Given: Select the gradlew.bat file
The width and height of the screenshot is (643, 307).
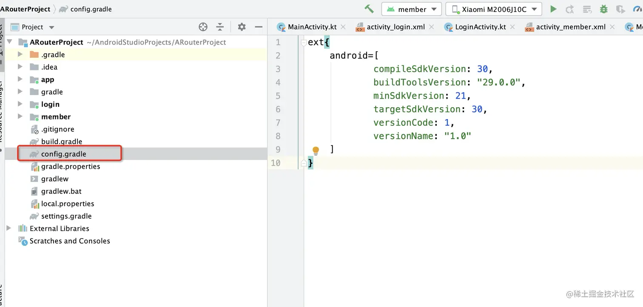Looking at the screenshot, I should point(61,191).
